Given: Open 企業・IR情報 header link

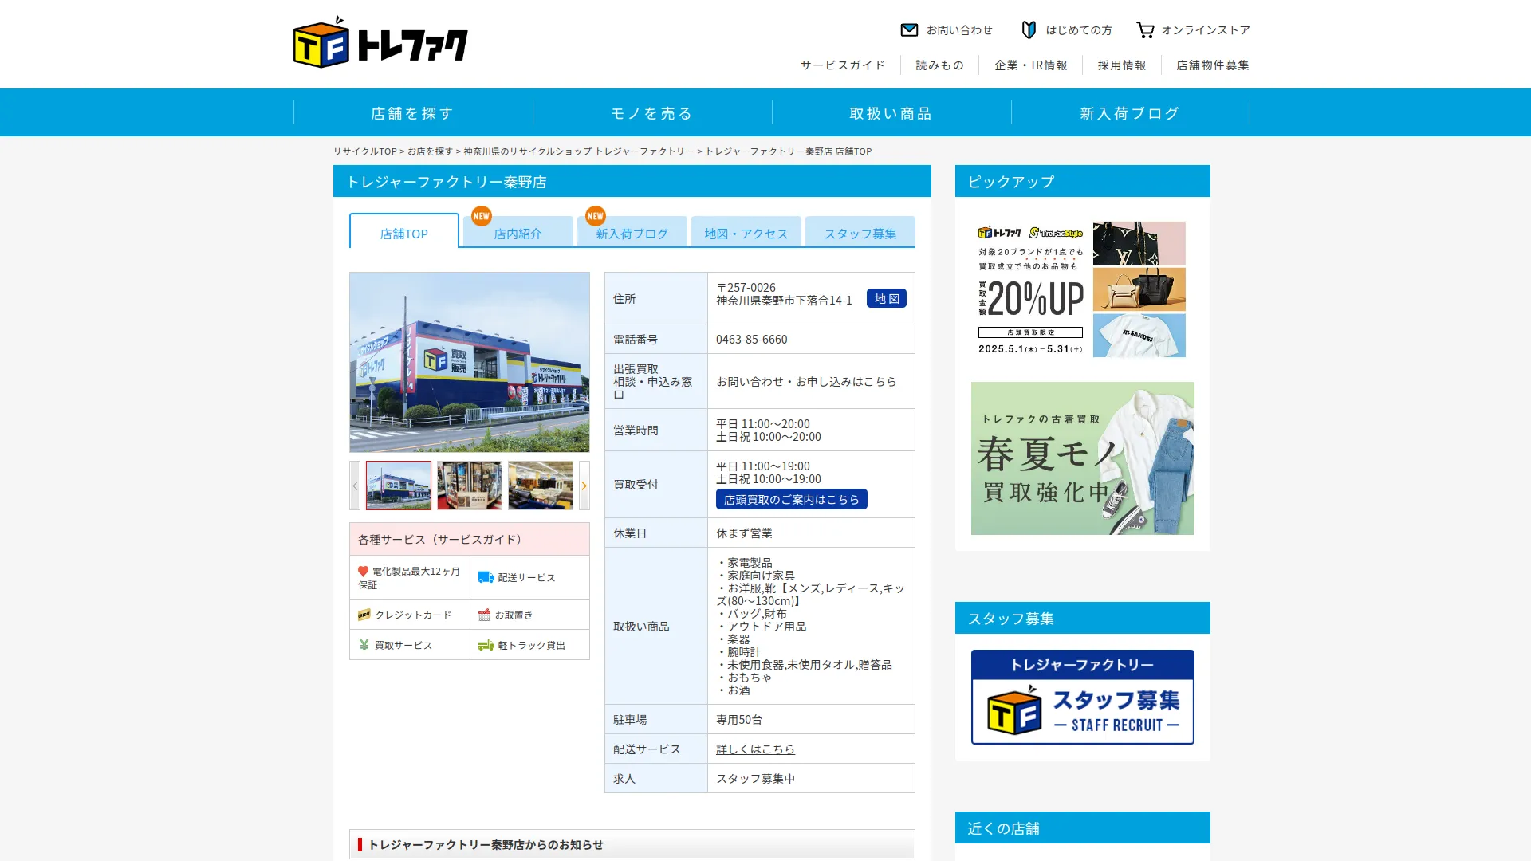Looking at the screenshot, I should [1031, 65].
